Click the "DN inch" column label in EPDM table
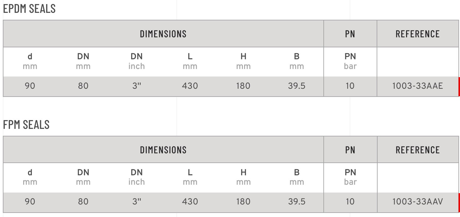This screenshot has width=460, height=217. 137,61
